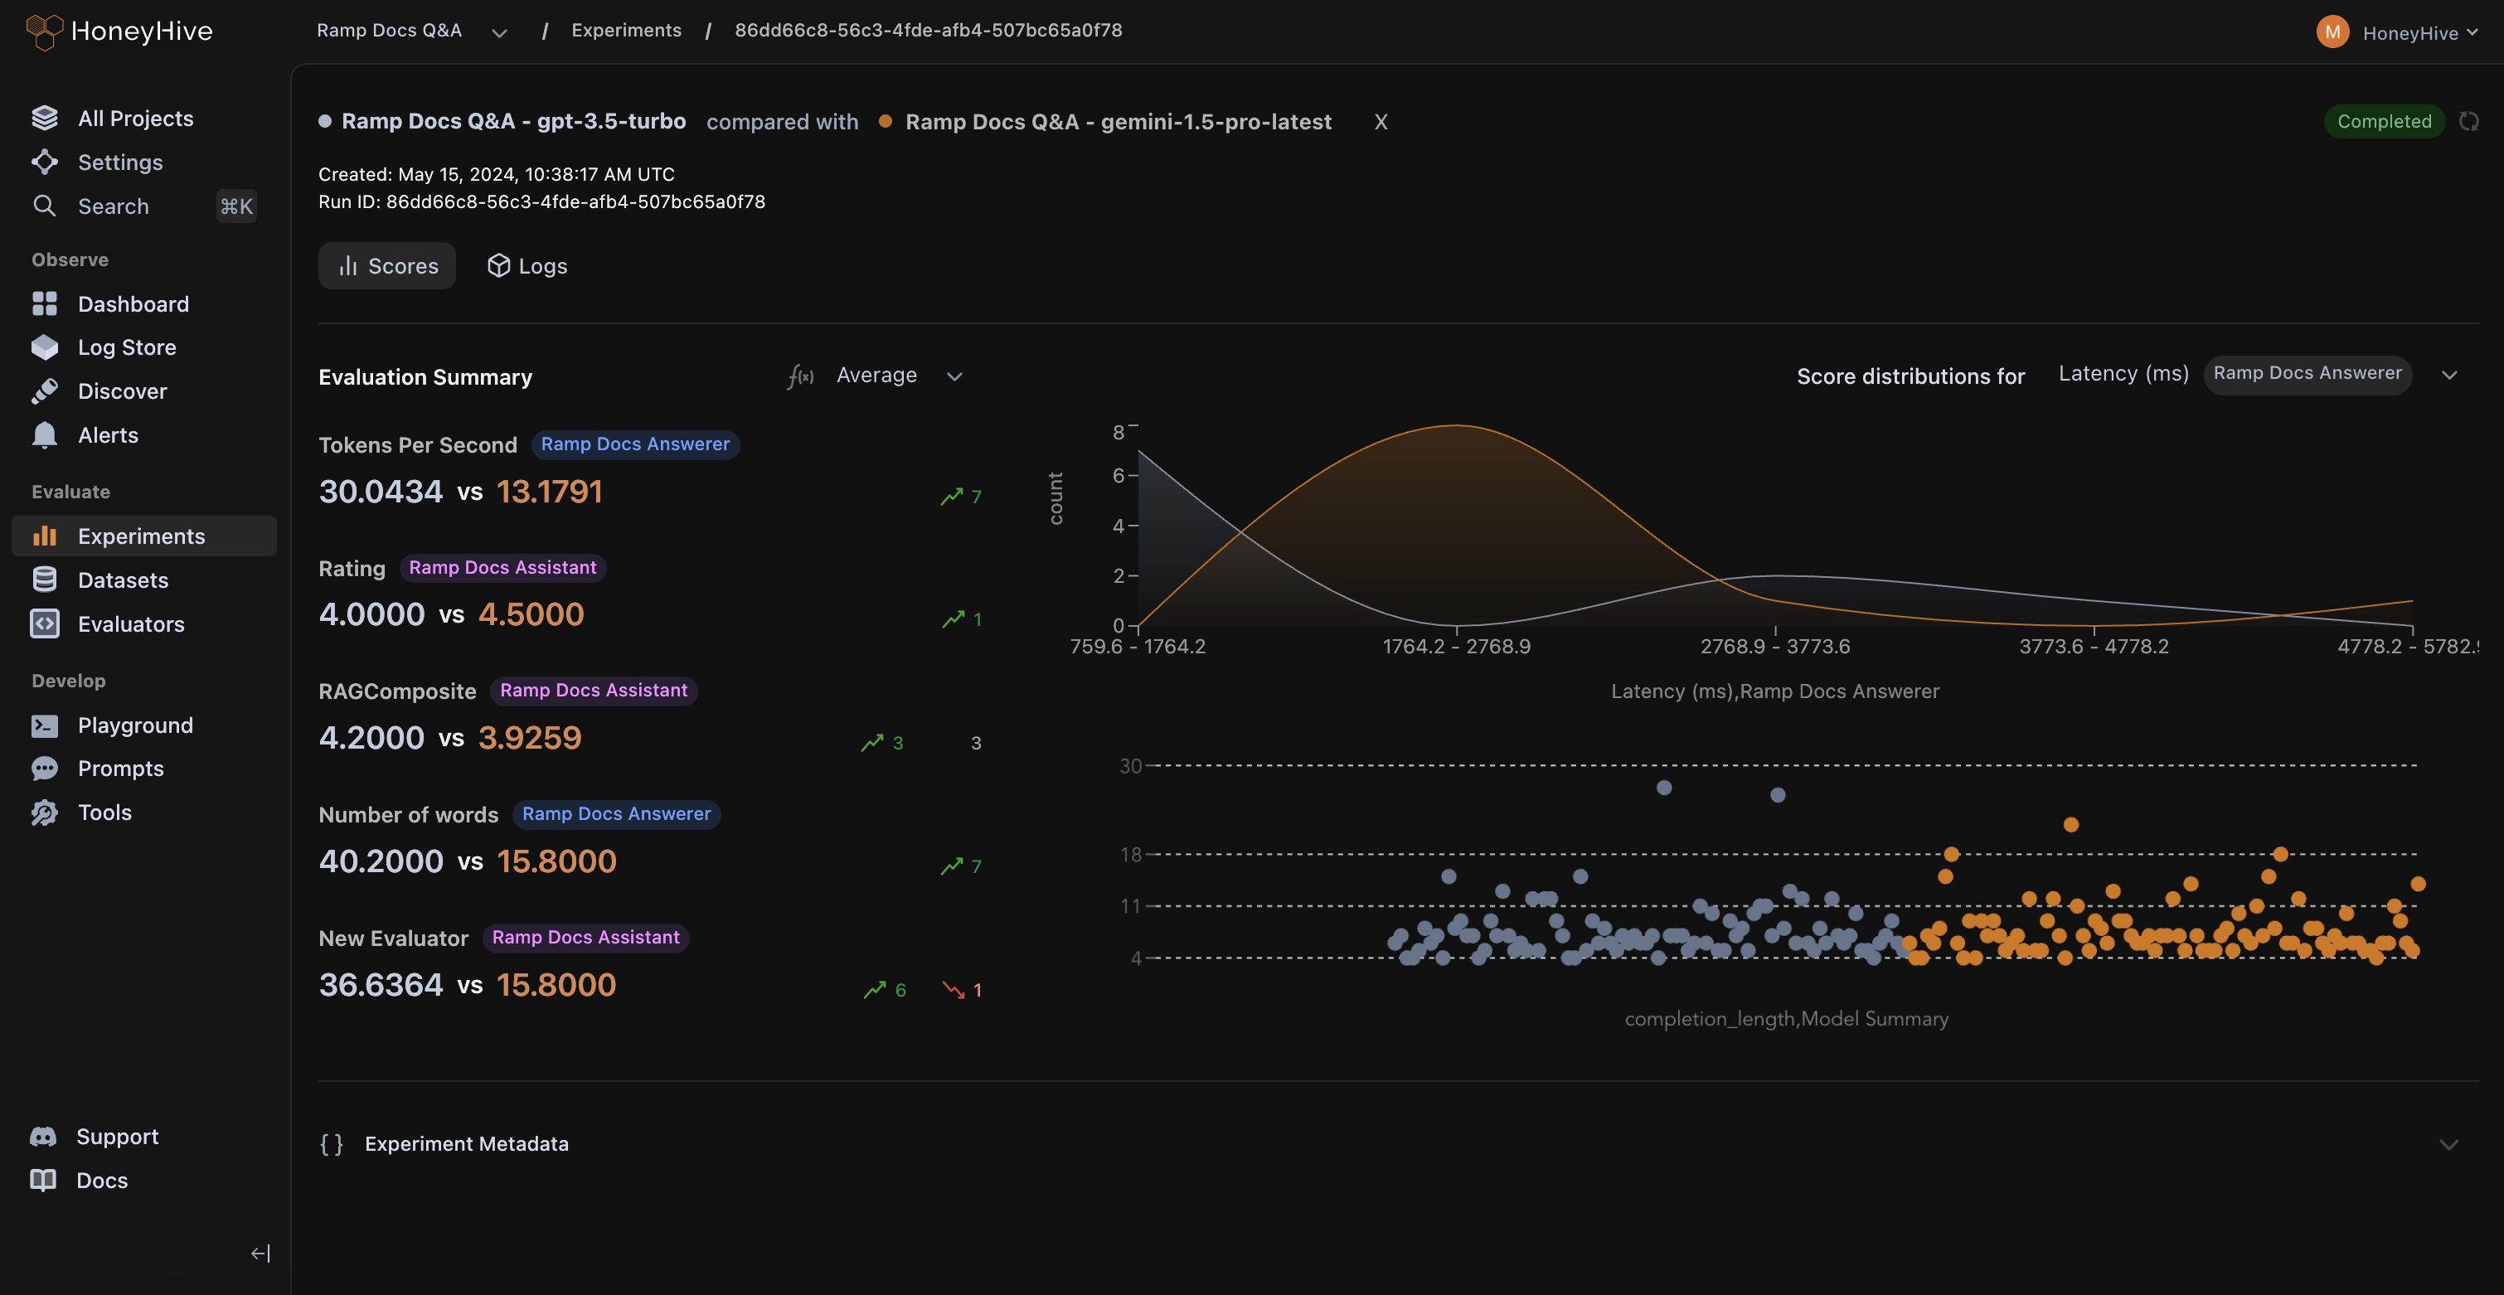Click the f(x) aggregation function icon

pyautogui.click(x=800, y=376)
